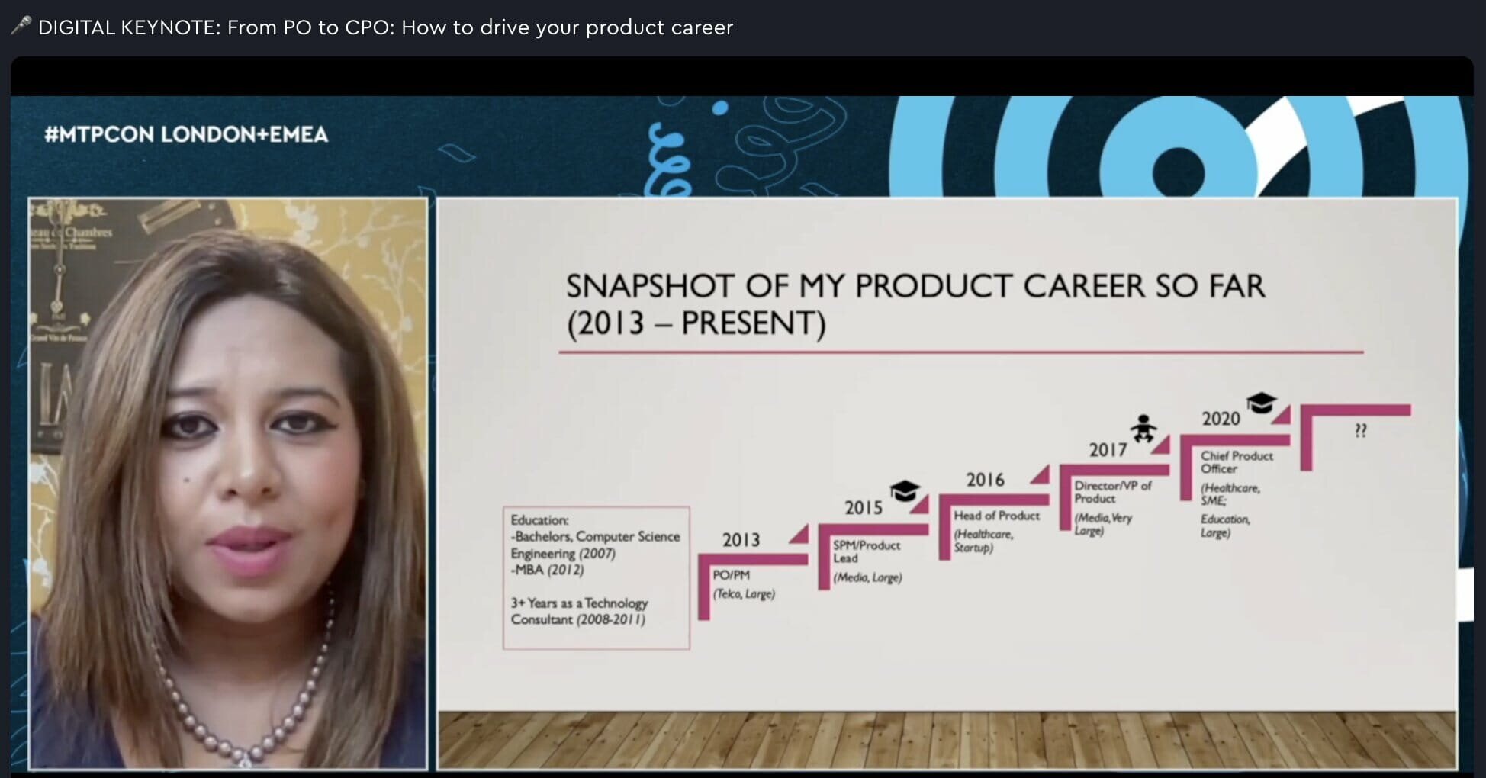Viewport: 1486px width, 778px height.
Task: Click the graduation cap icon above 2015
Action: pyautogui.click(x=905, y=490)
